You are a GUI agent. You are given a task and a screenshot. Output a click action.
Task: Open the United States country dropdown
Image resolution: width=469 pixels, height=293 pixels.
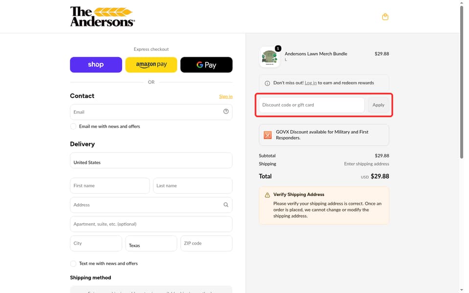point(151,160)
